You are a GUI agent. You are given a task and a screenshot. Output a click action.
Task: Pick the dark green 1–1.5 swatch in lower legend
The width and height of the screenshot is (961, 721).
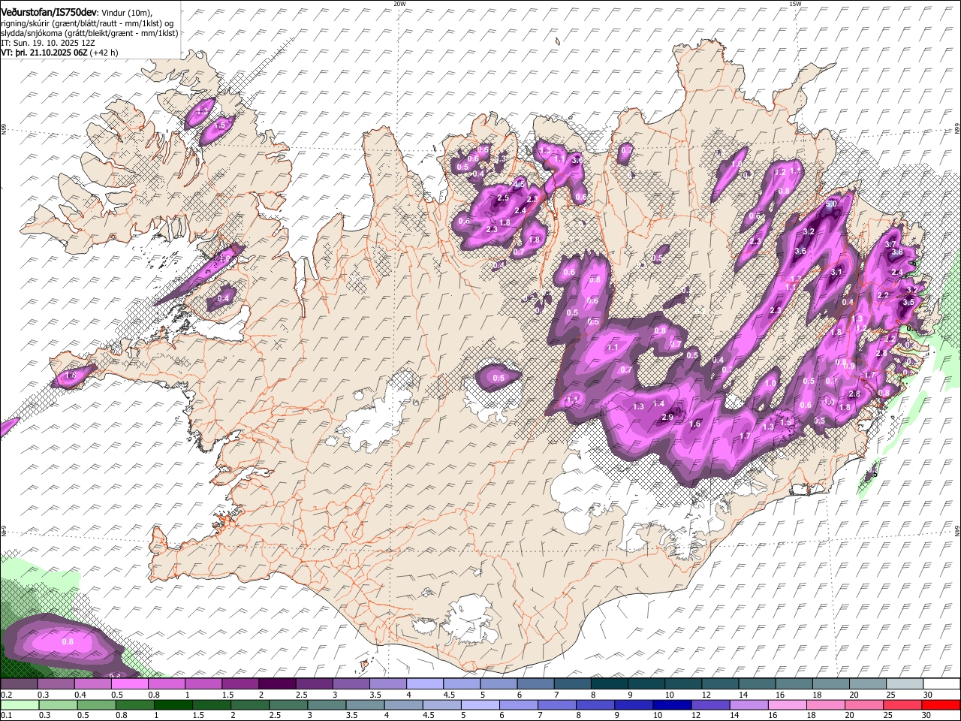click(173, 704)
